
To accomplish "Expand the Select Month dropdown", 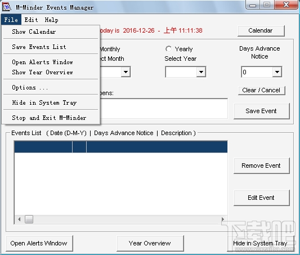I will click(126, 72).
